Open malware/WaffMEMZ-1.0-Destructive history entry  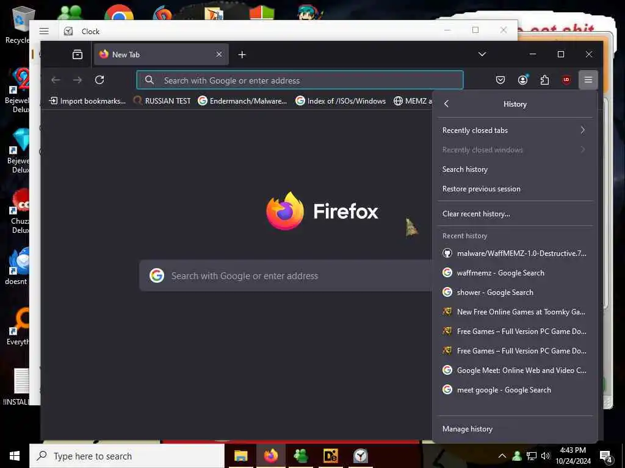coord(515,253)
